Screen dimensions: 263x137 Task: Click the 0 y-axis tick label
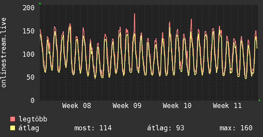33,100
